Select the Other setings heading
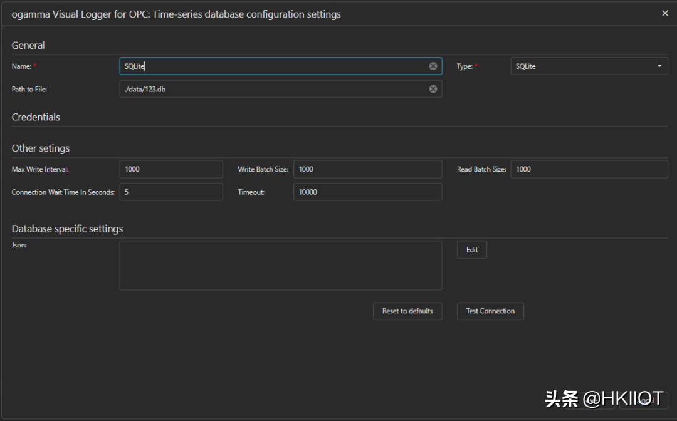This screenshot has width=677, height=421. pos(41,148)
